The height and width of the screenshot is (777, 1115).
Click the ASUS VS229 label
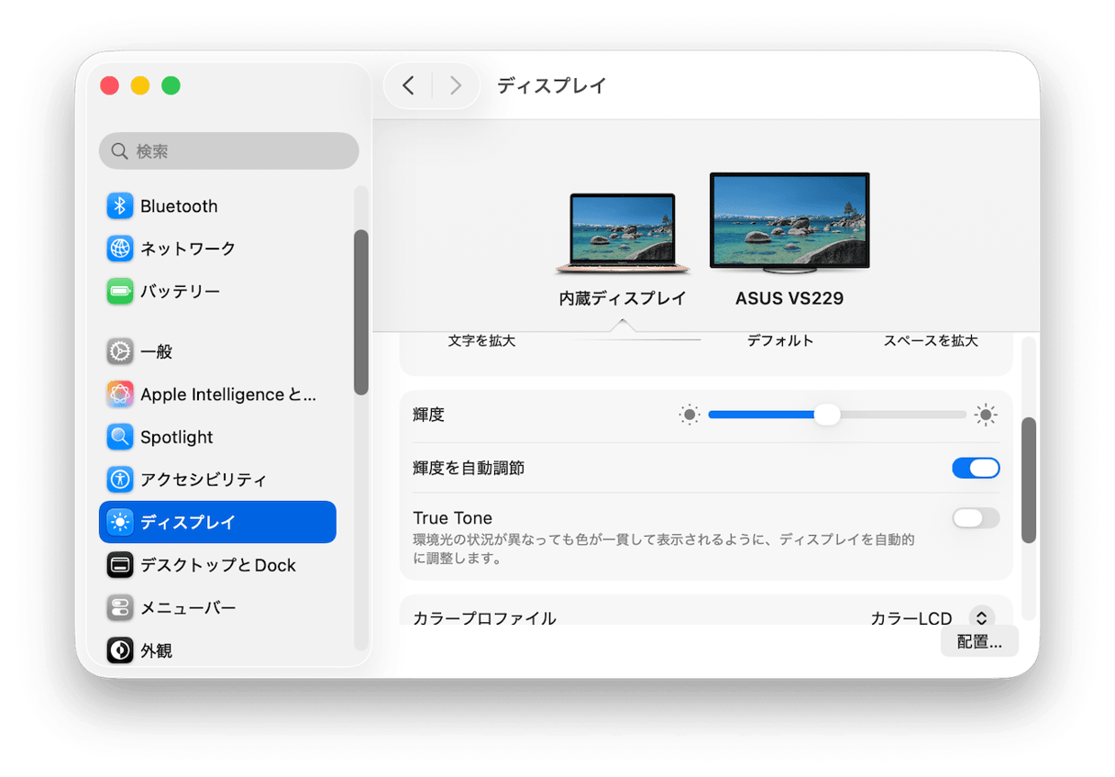point(789,298)
